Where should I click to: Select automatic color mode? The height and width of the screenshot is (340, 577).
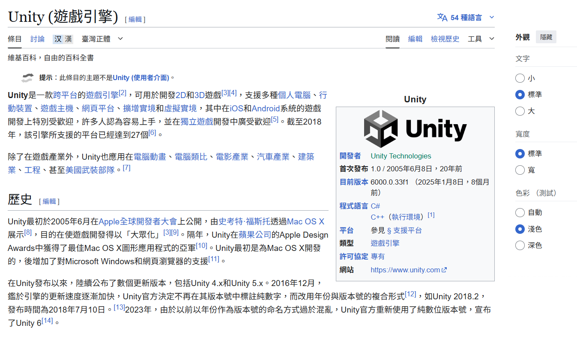click(520, 212)
